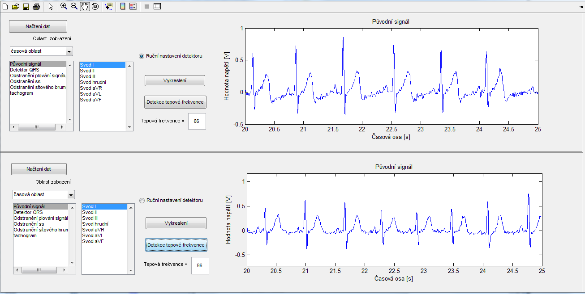
Task: Click the New Figure toolbar icon
Action: [x=5, y=7]
